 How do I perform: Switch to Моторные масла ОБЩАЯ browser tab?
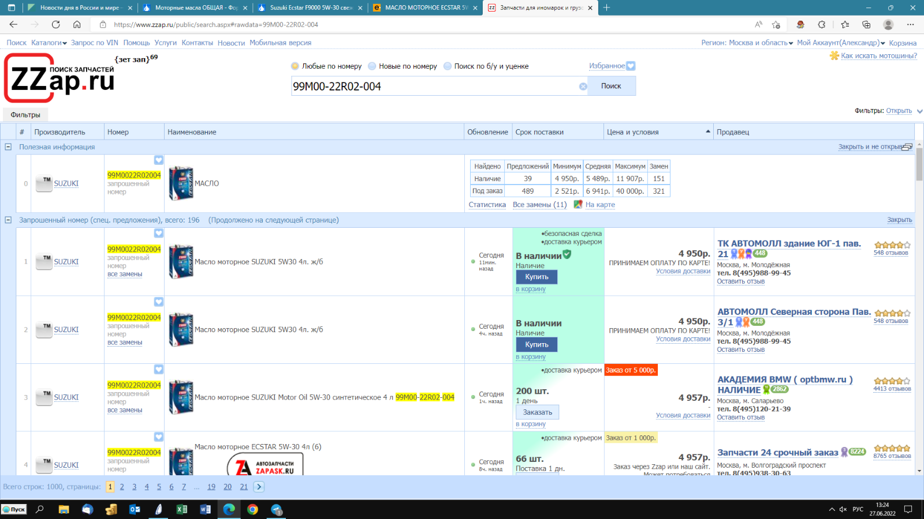(x=195, y=7)
